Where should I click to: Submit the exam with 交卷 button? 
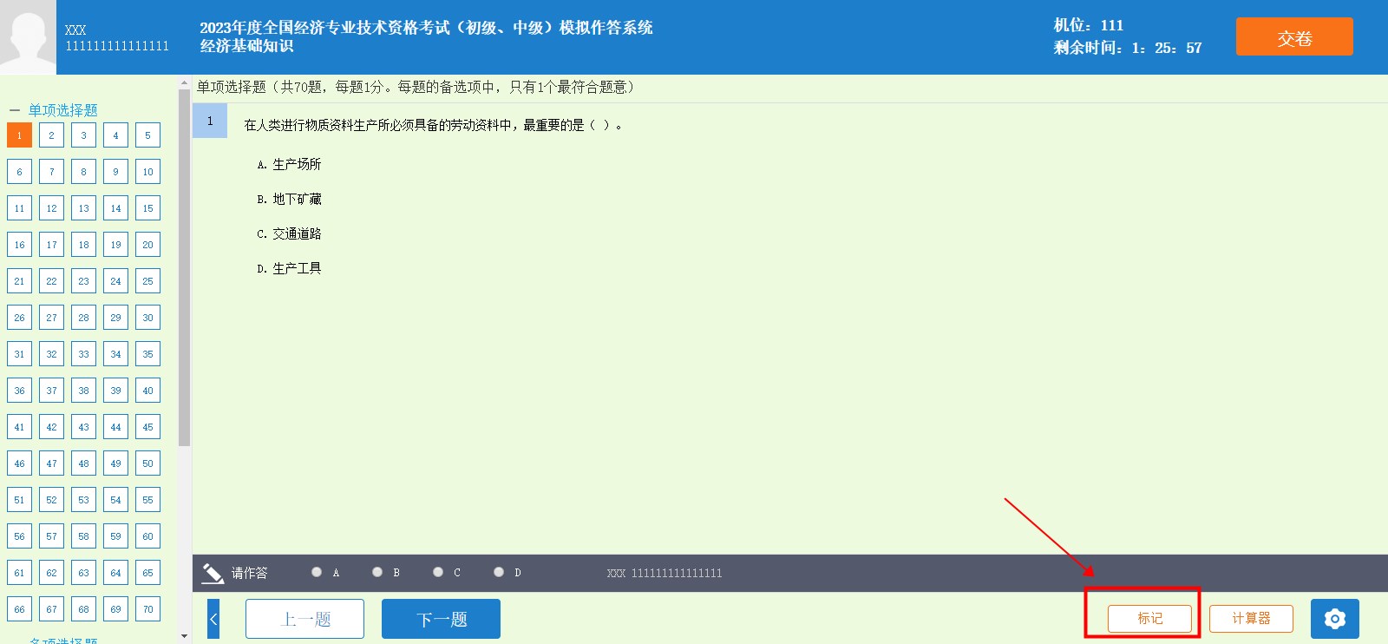click(x=1294, y=37)
